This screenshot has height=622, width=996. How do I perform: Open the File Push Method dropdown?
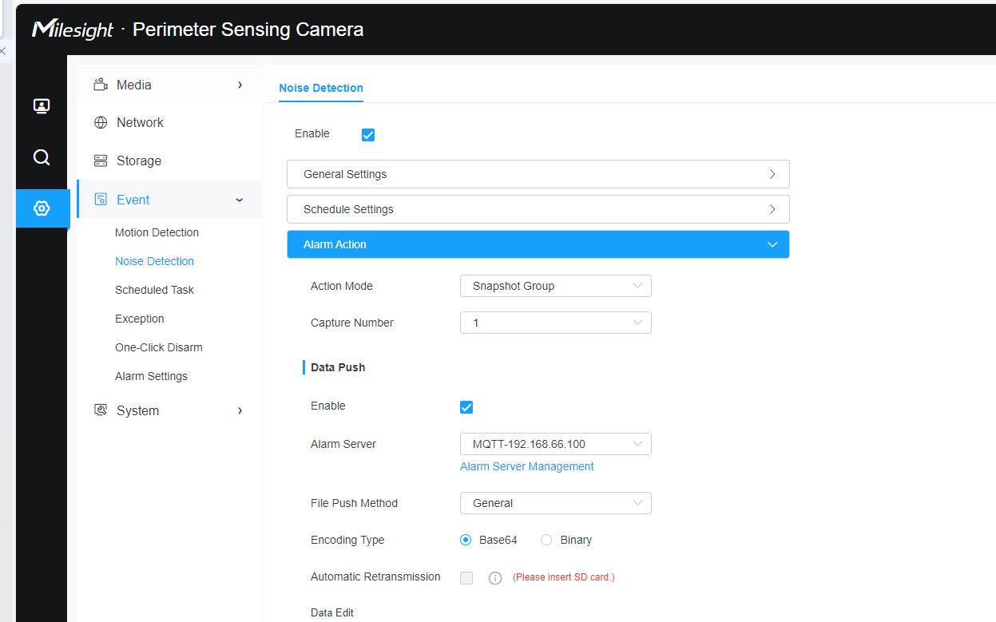click(x=556, y=503)
